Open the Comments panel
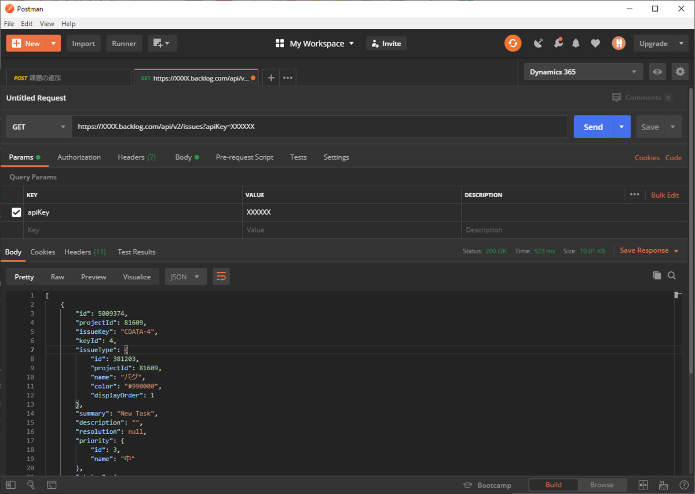The height and width of the screenshot is (494, 695). (642, 98)
